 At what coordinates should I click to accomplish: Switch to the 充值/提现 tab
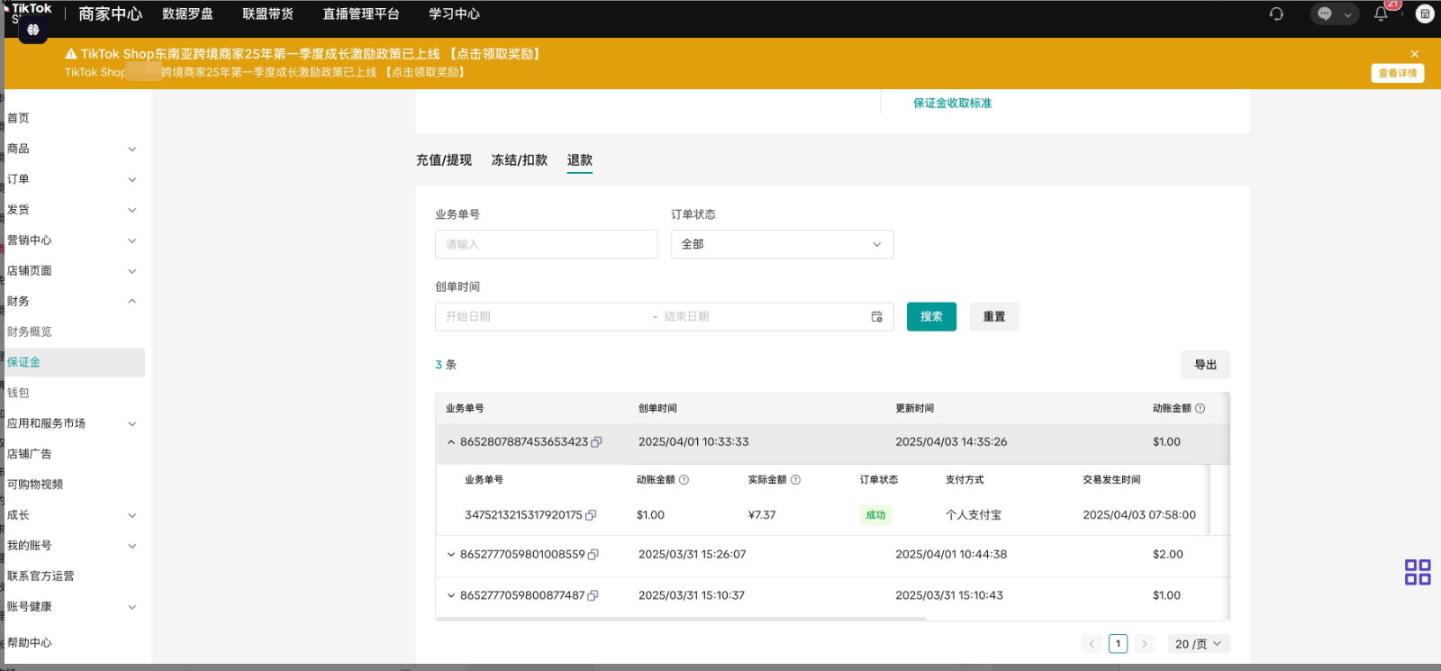point(443,160)
